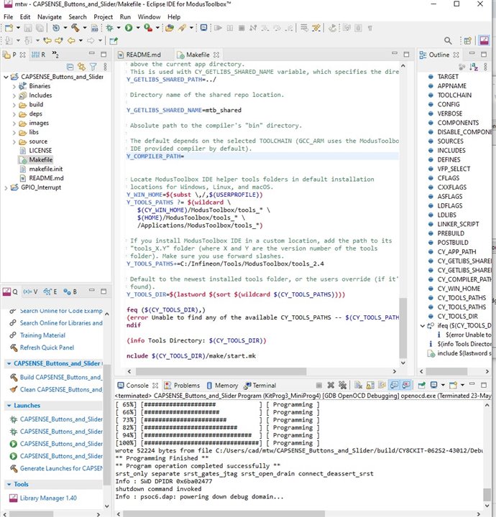Click Refresh Quick Panel link
This screenshot has width=496, height=517.
click(x=48, y=348)
